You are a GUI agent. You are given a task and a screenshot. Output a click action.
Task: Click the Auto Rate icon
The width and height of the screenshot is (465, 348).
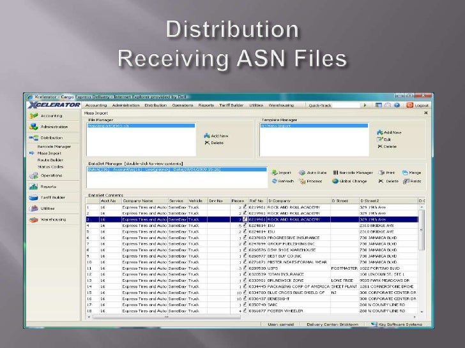click(309, 172)
